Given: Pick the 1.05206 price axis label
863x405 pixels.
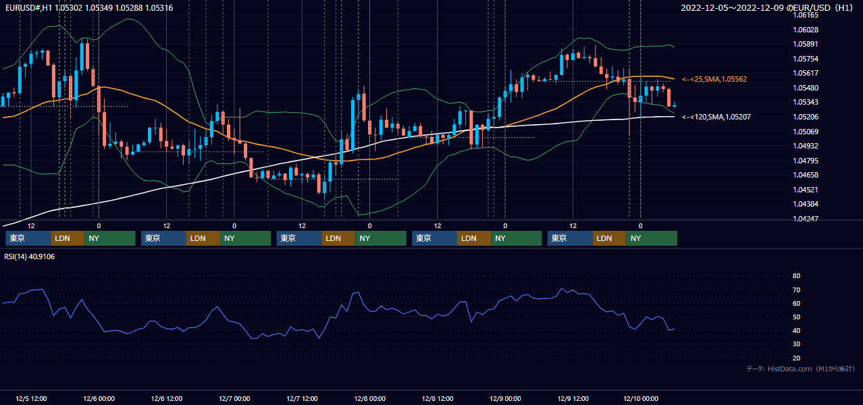Looking at the screenshot, I should (x=805, y=117).
